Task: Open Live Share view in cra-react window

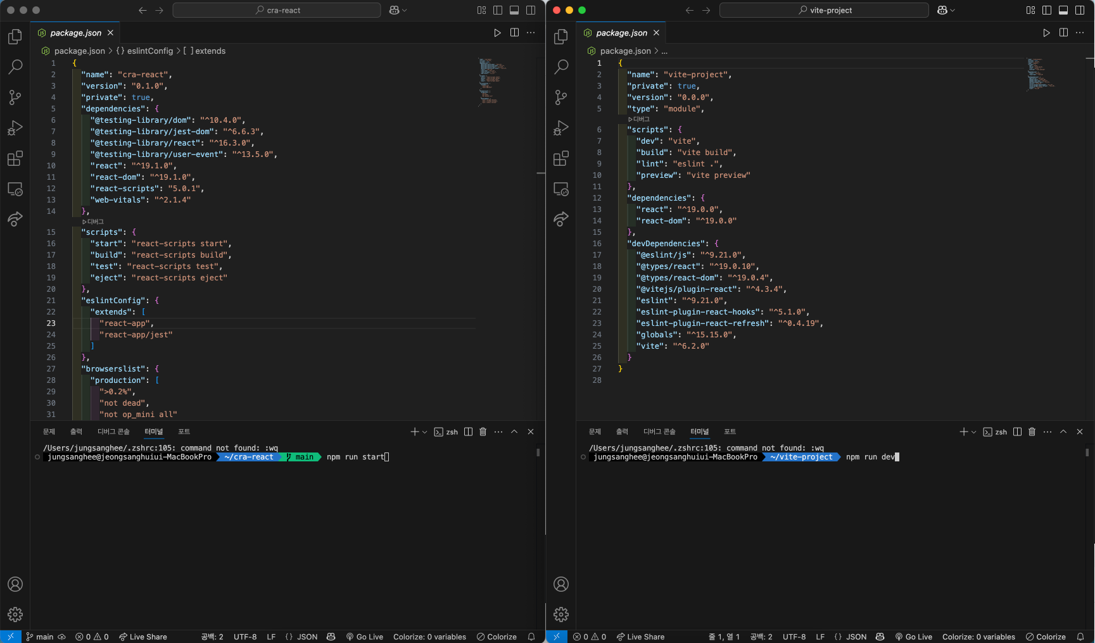Action: [x=15, y=219]
